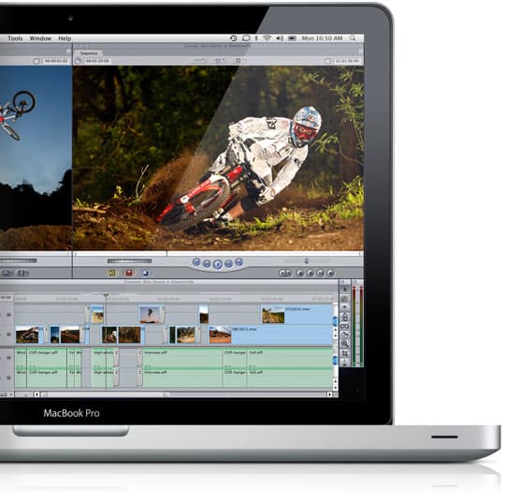Click the menu bar clock Mon 10:50 AM
Image resolution: width=505 pixels, height=504 pixels.
point(322,38)
